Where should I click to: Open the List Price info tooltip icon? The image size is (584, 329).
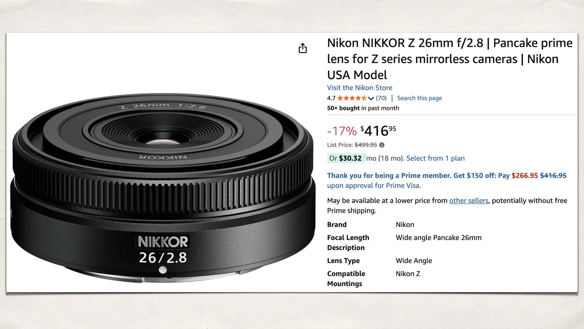tap(382, 145)
